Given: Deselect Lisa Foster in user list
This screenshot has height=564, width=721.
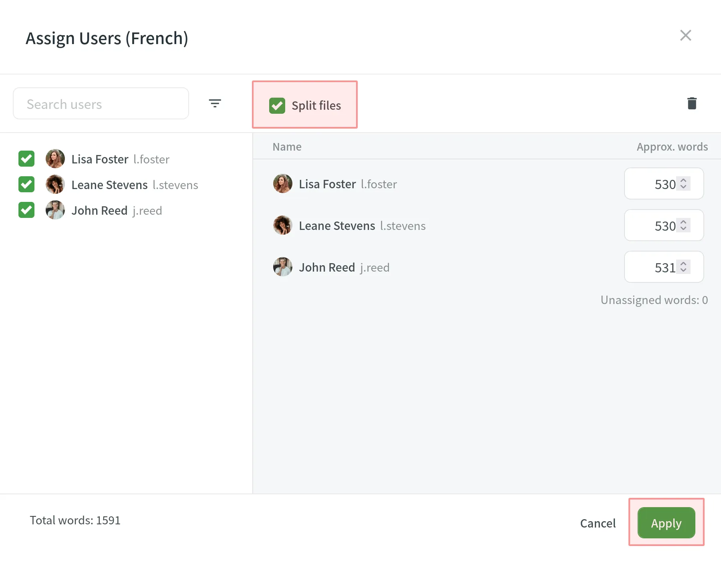Looking at the screenshot, I should click(26, 159).
